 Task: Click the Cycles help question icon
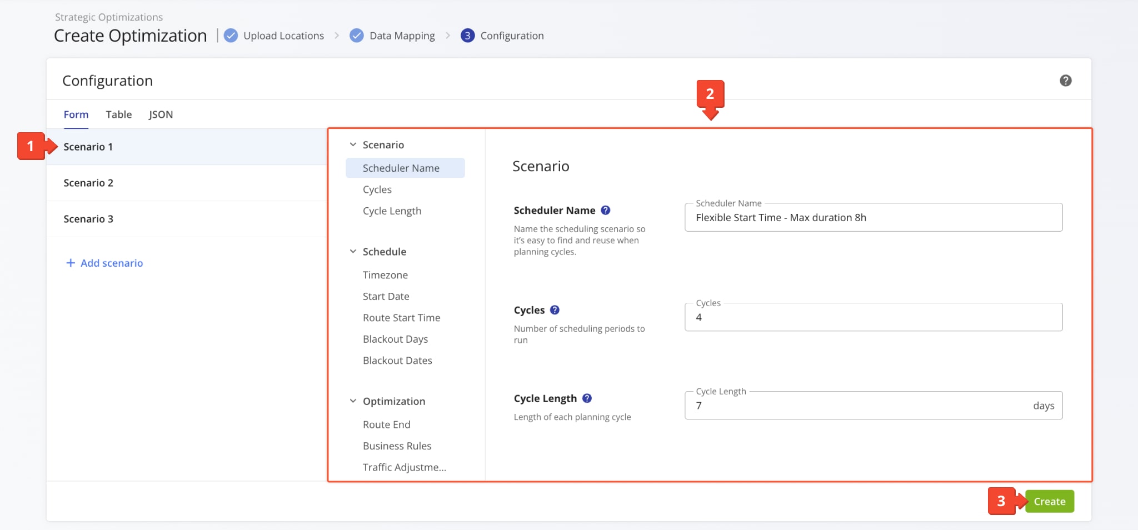[x=555, y=310]
